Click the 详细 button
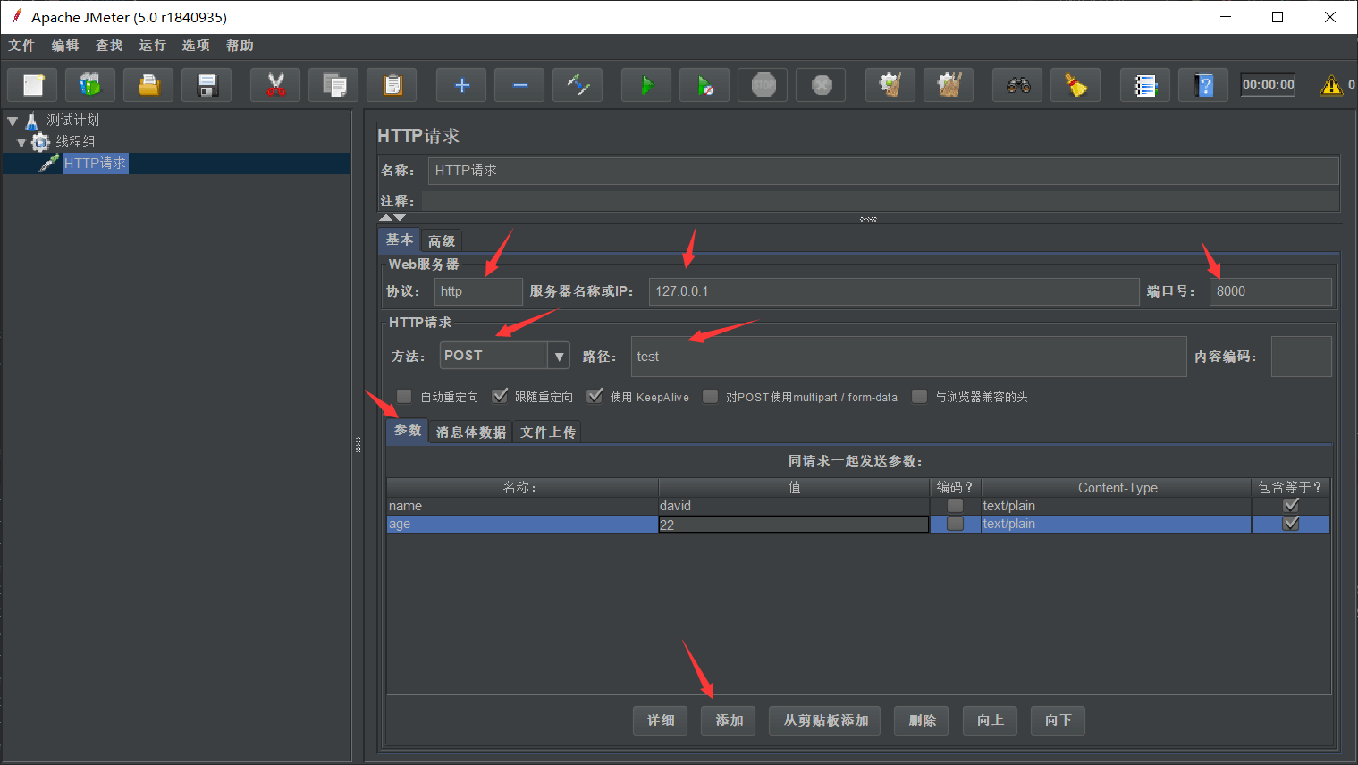This screenshot has width=1358, height=765. (661, 720)
